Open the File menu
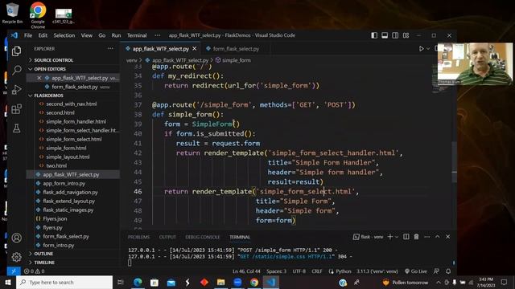515x289 pixels. tap(28, 35)
